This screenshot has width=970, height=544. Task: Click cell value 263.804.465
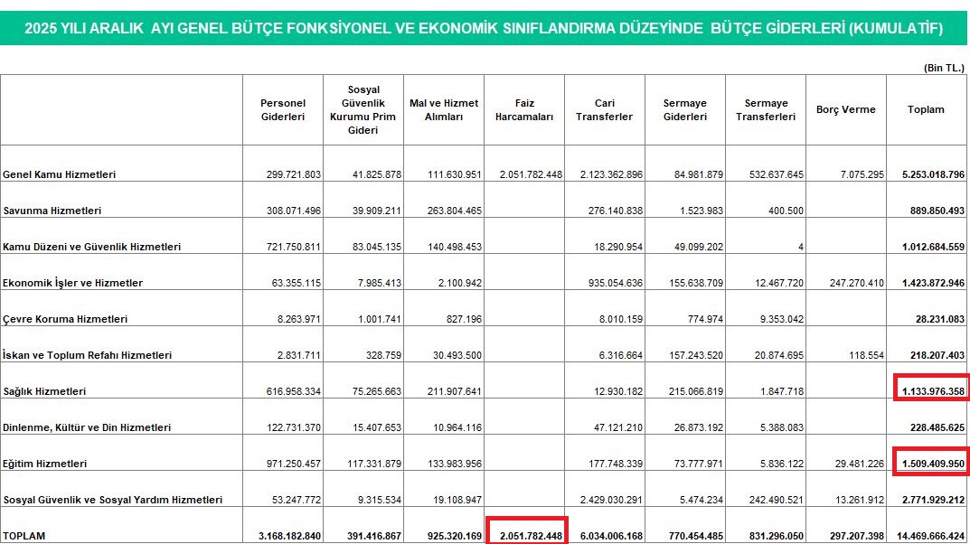click(454, 211)
